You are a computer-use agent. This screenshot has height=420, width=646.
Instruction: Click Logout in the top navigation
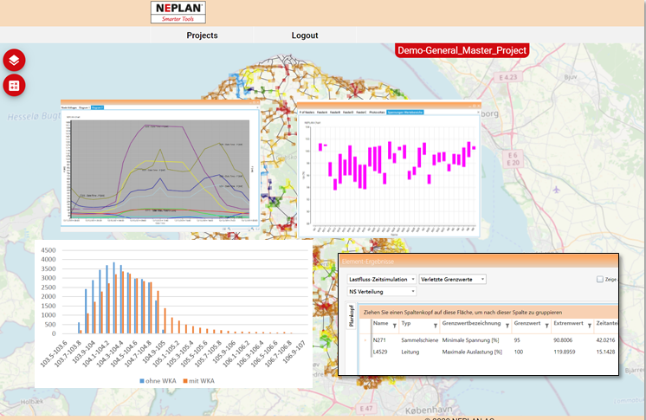tap(305, 36)
